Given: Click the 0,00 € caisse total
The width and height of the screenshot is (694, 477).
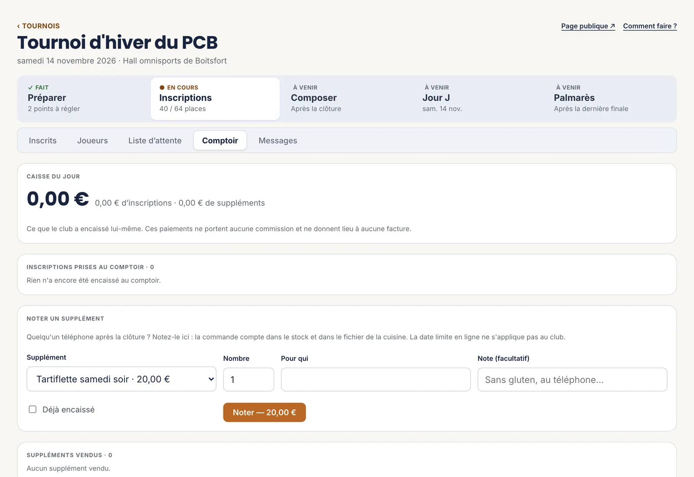Looking at the screenshot, I should tap(58, 199).
